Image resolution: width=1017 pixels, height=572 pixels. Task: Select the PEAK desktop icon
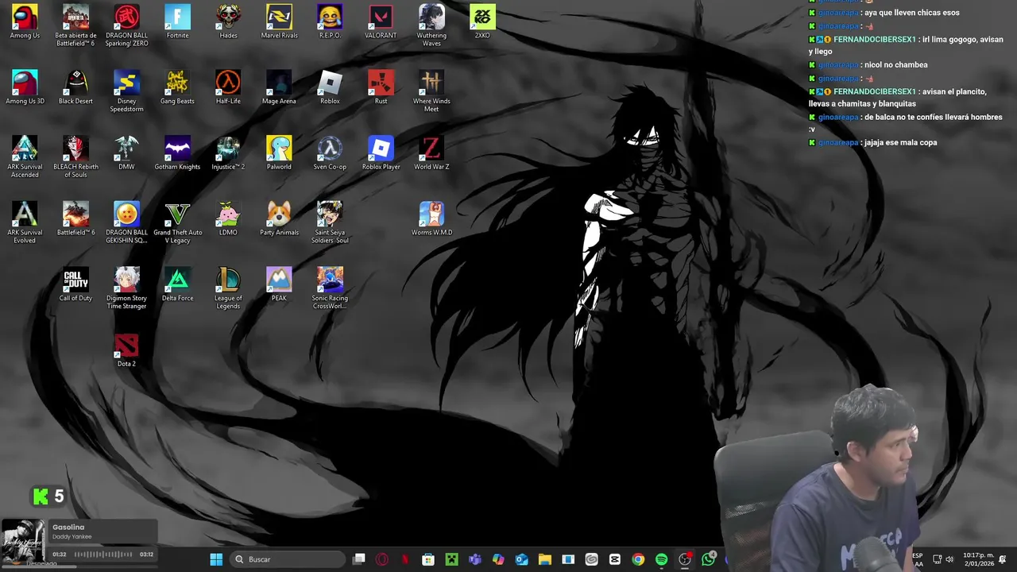(279, 284)
